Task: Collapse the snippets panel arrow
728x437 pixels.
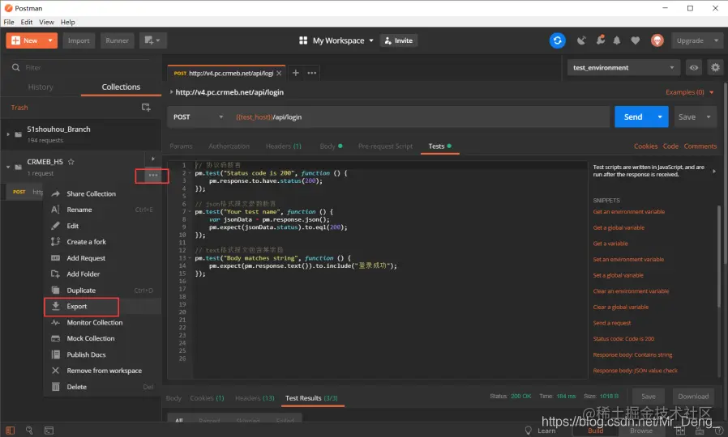Action: (714, 171)
